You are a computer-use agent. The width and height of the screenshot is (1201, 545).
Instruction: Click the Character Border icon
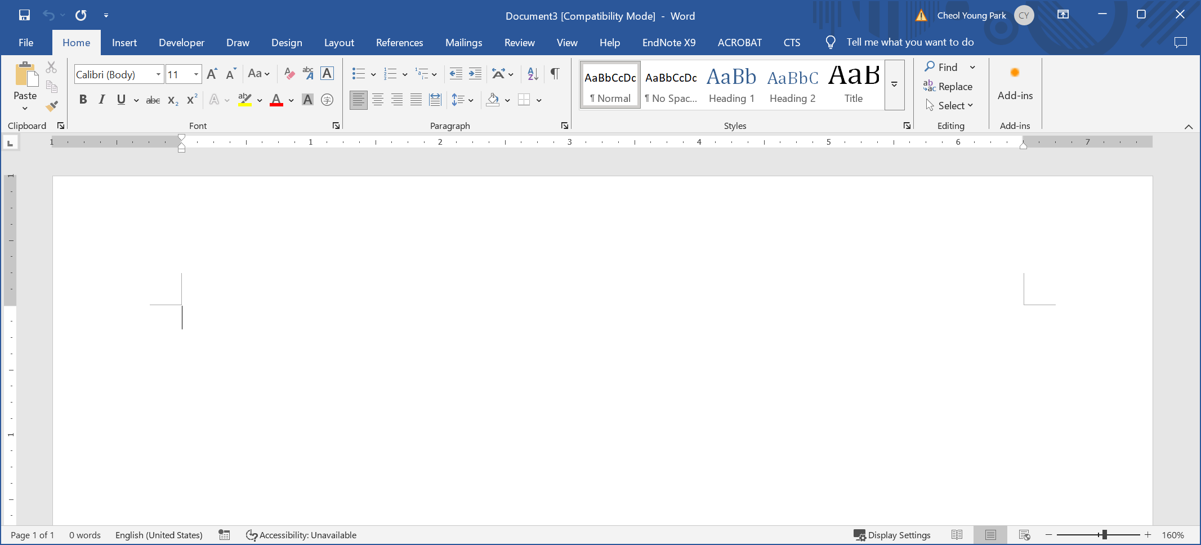(327, 74)
